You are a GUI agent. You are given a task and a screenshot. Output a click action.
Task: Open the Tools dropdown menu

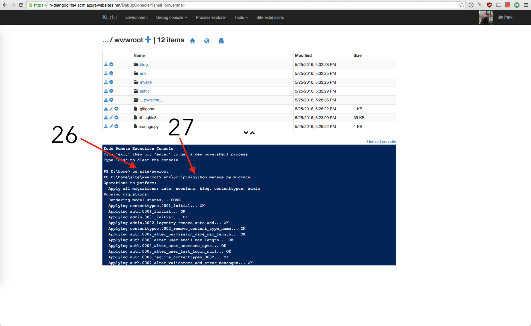point(241,17)
